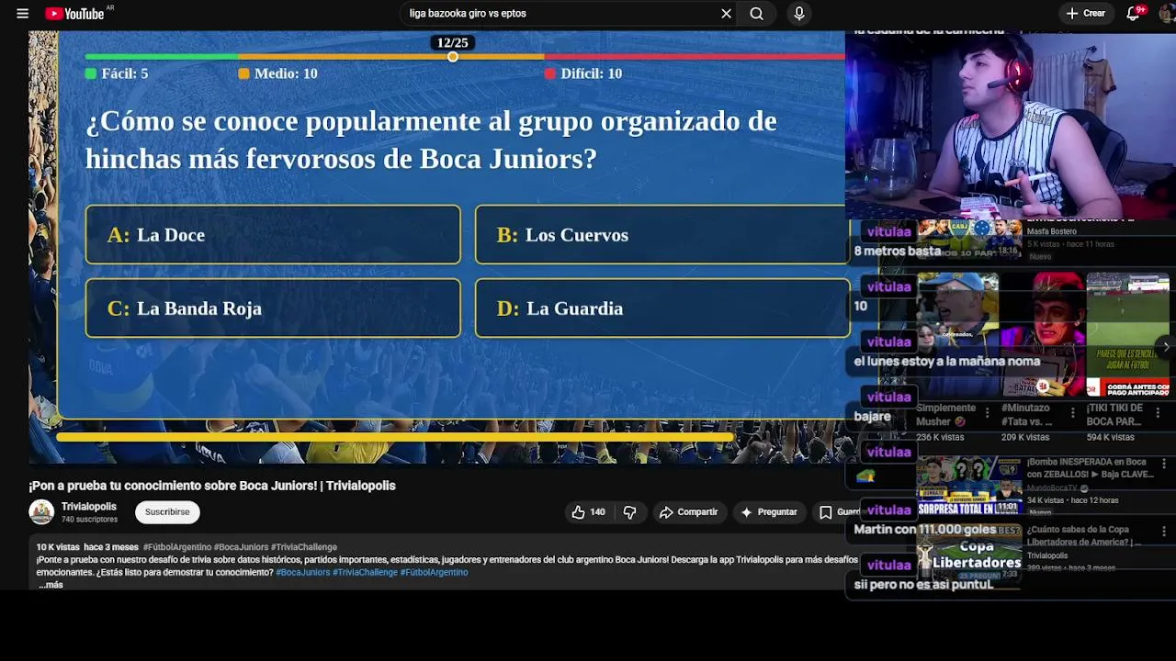This screenshot has width=1176, height=661.
Task: Open options for Simplemente Musher short
Action: 987,413
